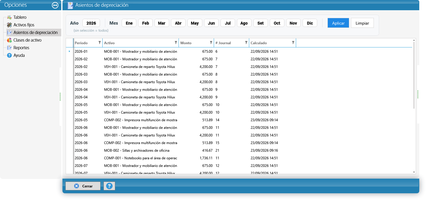The height and width of the screenshot is (200, 426).
Task: Click the help icon button beside Cerrar
Action: (109, 186)
